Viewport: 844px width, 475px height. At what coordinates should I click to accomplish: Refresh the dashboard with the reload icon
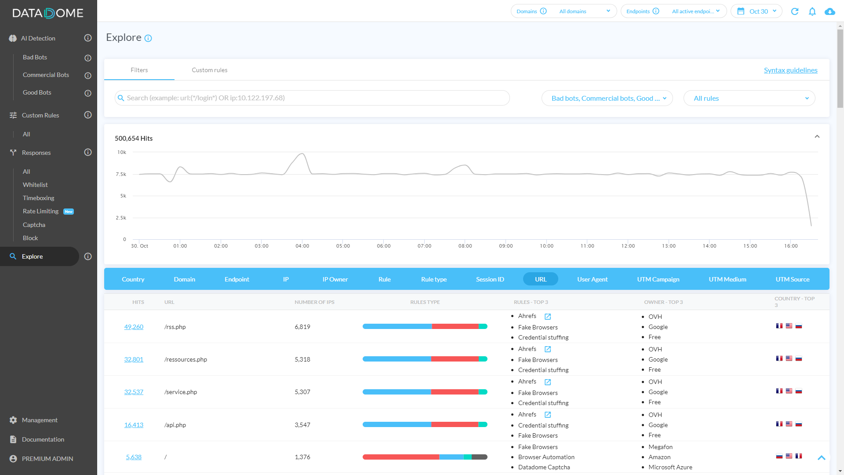(x=795, y=11)
